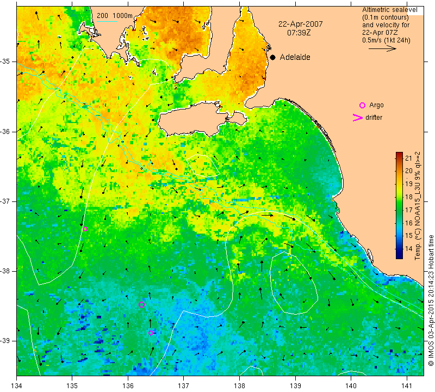The height and width of the screenshot is (392, 435).
Task: Click longitude axis label '137'
Action: (x=183, y=385)
